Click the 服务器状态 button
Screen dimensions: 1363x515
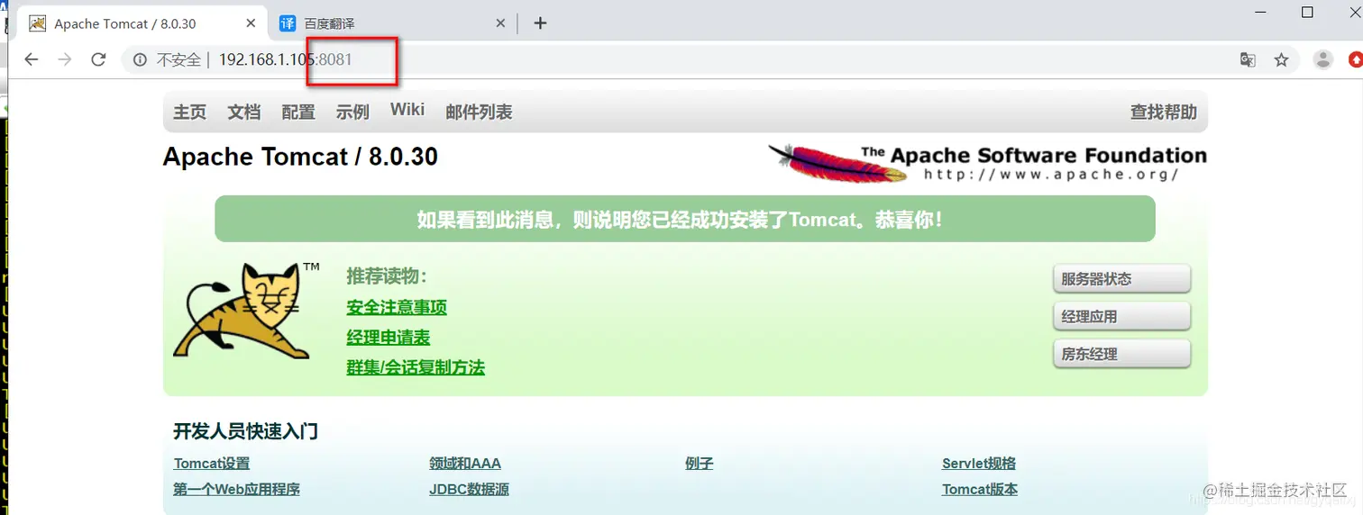point(1121,279)
